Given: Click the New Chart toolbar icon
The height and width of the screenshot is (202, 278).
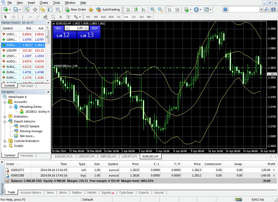Looking at the screenshot, I should (x=5, y=10).
